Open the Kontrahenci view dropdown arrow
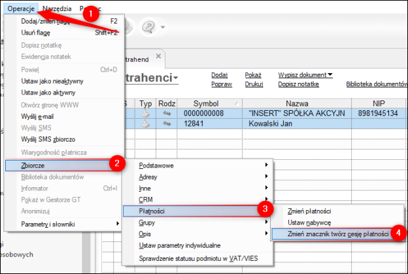 (x=176, y=78)
